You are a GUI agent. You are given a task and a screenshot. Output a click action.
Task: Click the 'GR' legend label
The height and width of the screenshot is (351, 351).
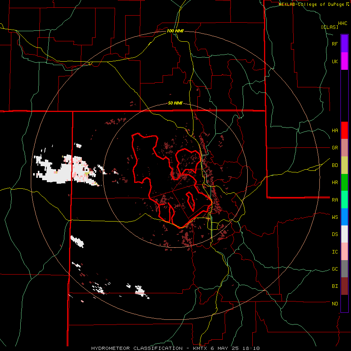[335, 148]
